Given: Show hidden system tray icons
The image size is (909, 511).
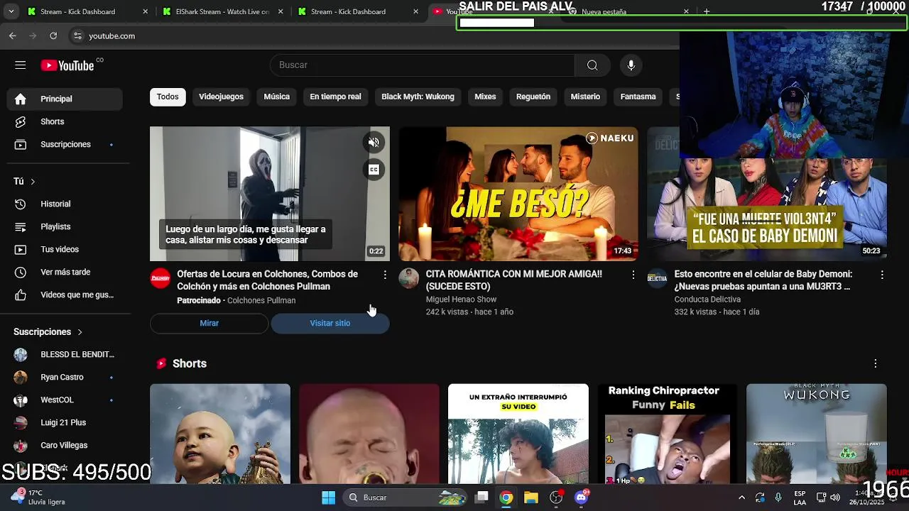Looking at the screenshot, I should [741, 498].
